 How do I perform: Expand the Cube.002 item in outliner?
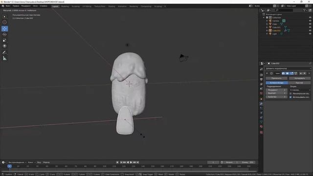(x=267, y=30)
